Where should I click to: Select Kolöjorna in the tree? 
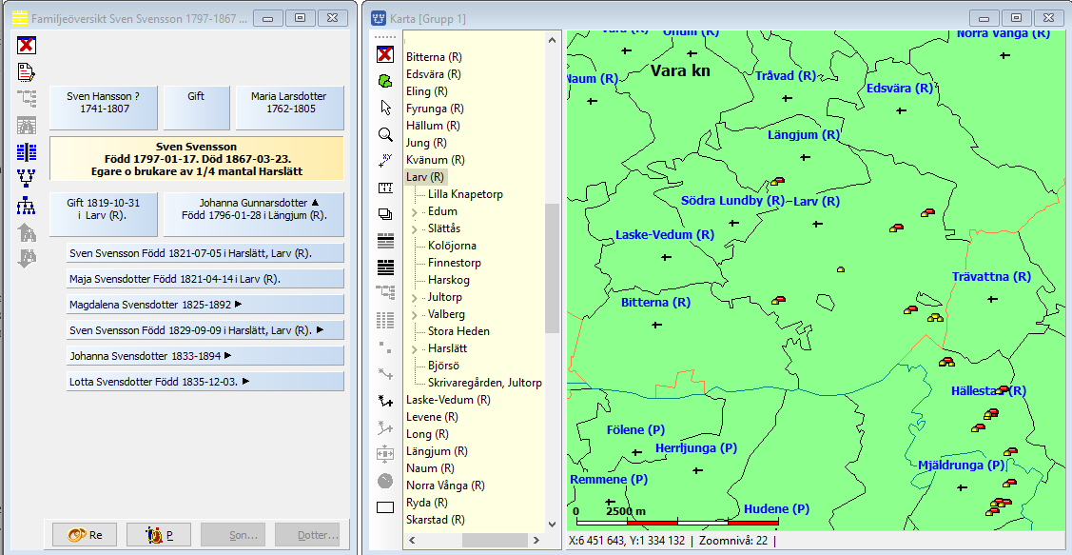pos(453,246)
